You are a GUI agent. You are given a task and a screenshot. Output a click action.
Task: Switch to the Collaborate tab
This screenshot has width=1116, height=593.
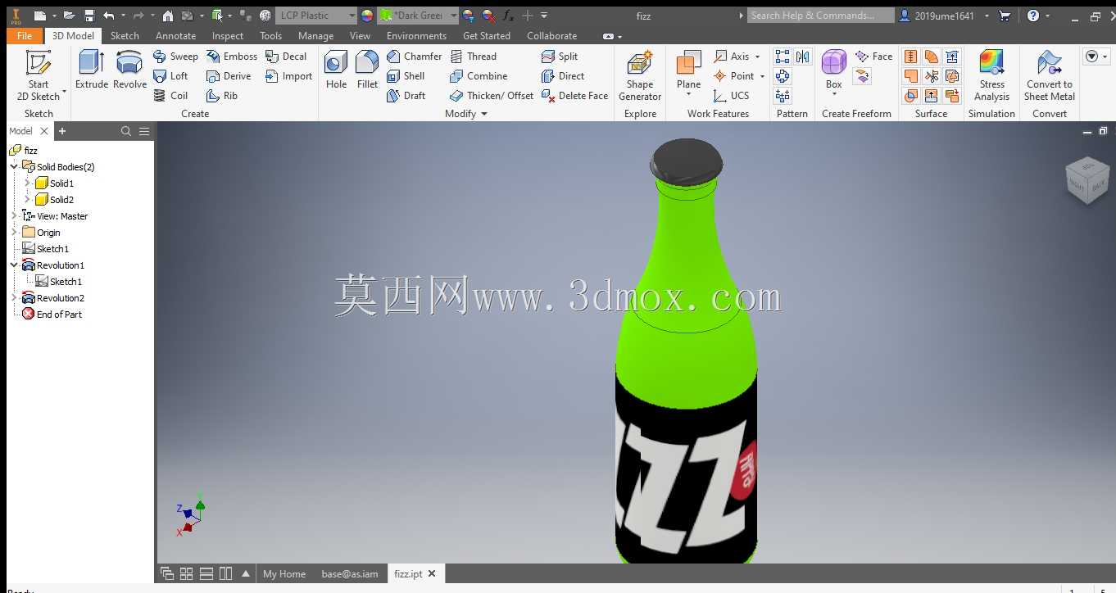tap(551, 36)
